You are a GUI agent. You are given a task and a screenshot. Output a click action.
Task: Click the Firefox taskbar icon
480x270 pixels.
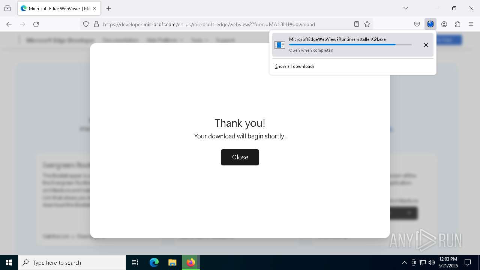191,262
